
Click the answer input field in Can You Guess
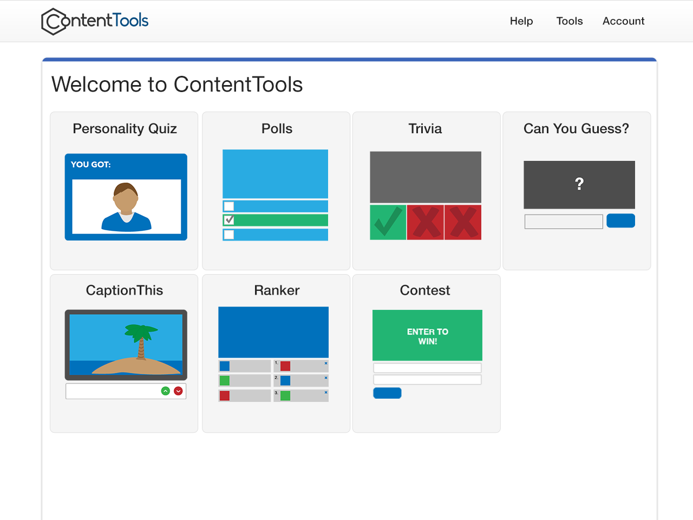563,222
